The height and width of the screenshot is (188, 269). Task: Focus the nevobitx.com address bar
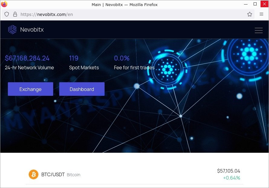[128, 14]
